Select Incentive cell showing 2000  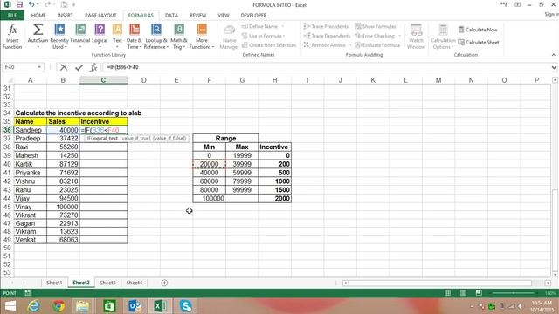(x=274, y=198)
